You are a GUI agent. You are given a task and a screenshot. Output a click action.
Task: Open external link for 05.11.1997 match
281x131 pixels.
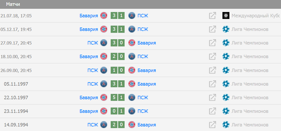coord(212,84)
